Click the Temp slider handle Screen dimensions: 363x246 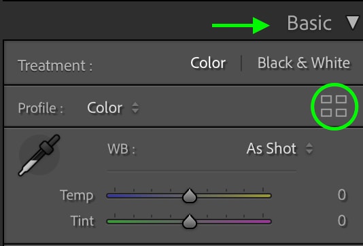[190, 196]
